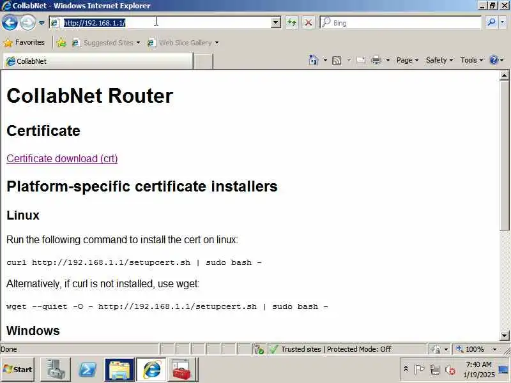Open Windows Explorer folder in taskbar
The height and width of the screenshot is (383, 511).
coord(119,370)
